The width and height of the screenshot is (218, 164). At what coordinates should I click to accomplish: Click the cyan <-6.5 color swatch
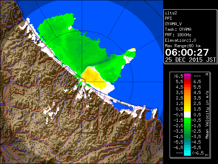tap(187, 153)
